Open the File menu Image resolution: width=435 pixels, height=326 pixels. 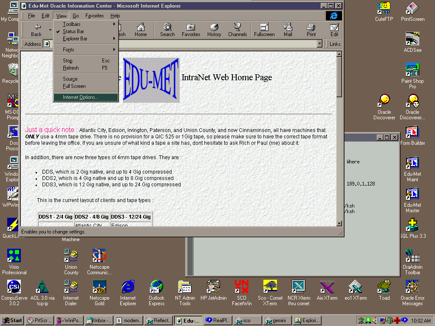point(31,16)
